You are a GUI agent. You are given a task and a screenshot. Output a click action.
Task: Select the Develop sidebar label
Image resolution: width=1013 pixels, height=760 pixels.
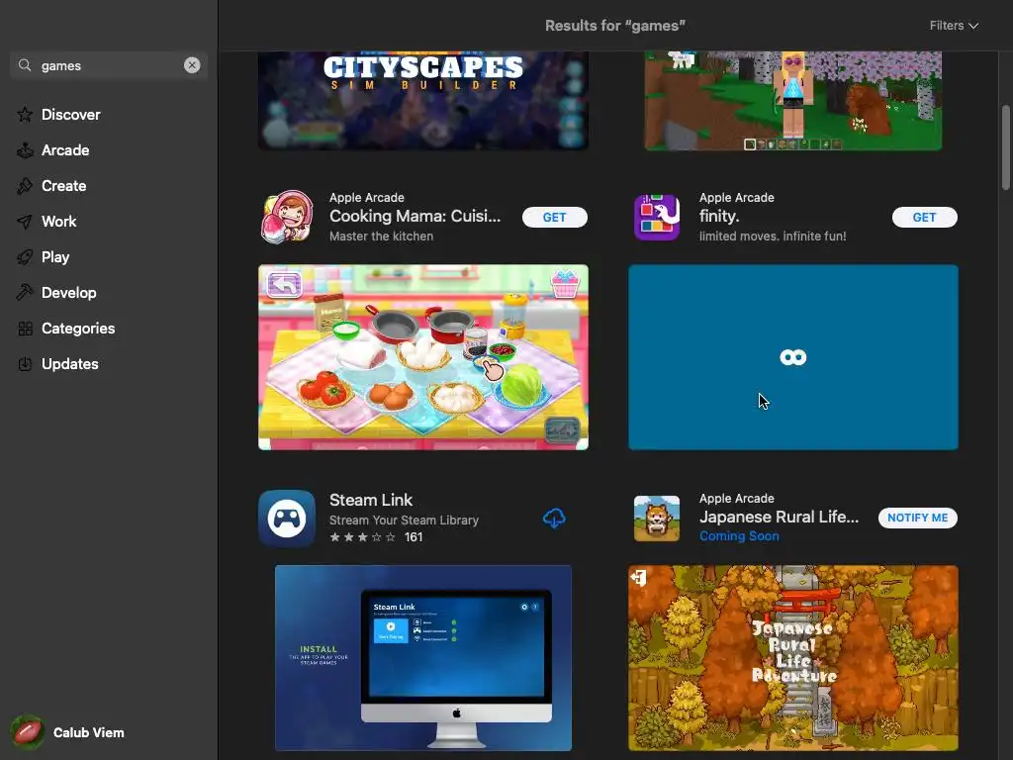69,293
